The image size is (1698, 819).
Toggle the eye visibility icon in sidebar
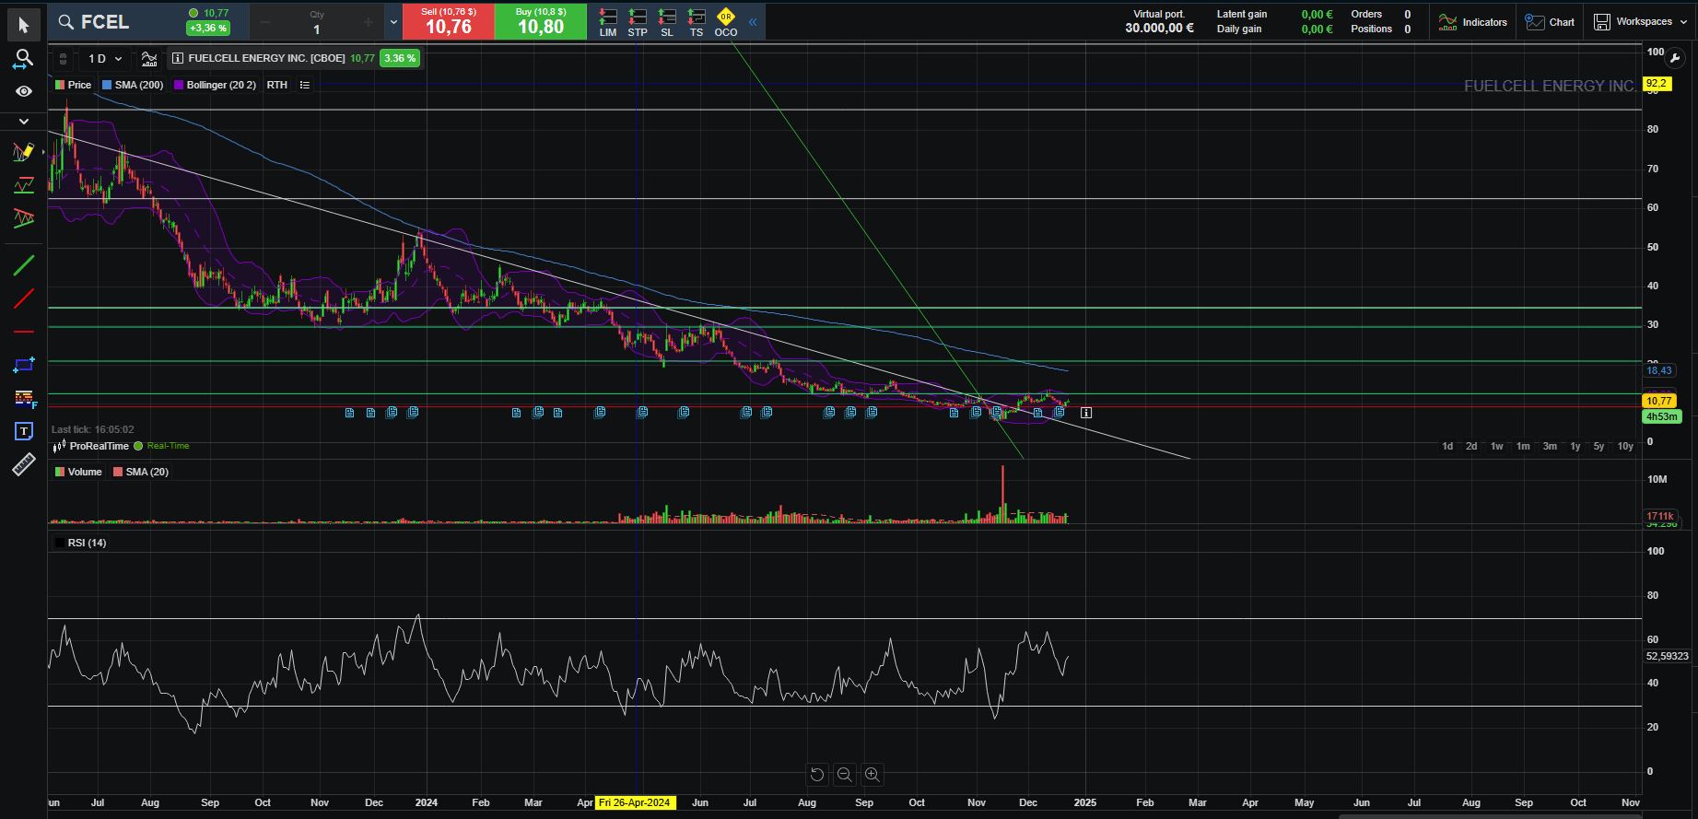[x=23, y=91]
